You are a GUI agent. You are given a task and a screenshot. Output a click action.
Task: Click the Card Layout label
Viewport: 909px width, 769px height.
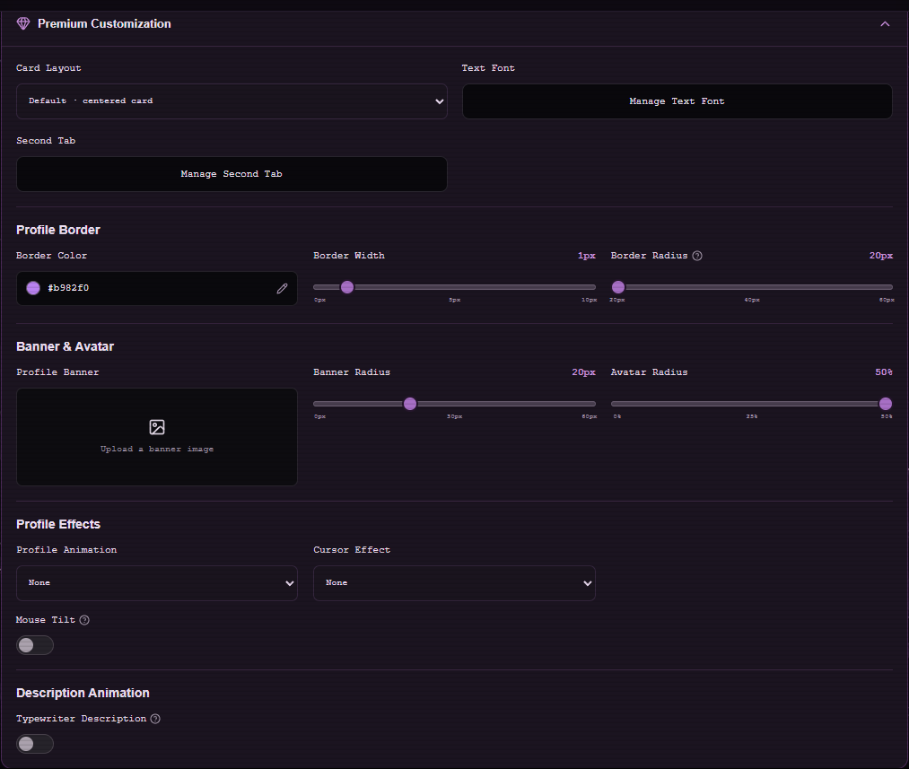[48, 68]
